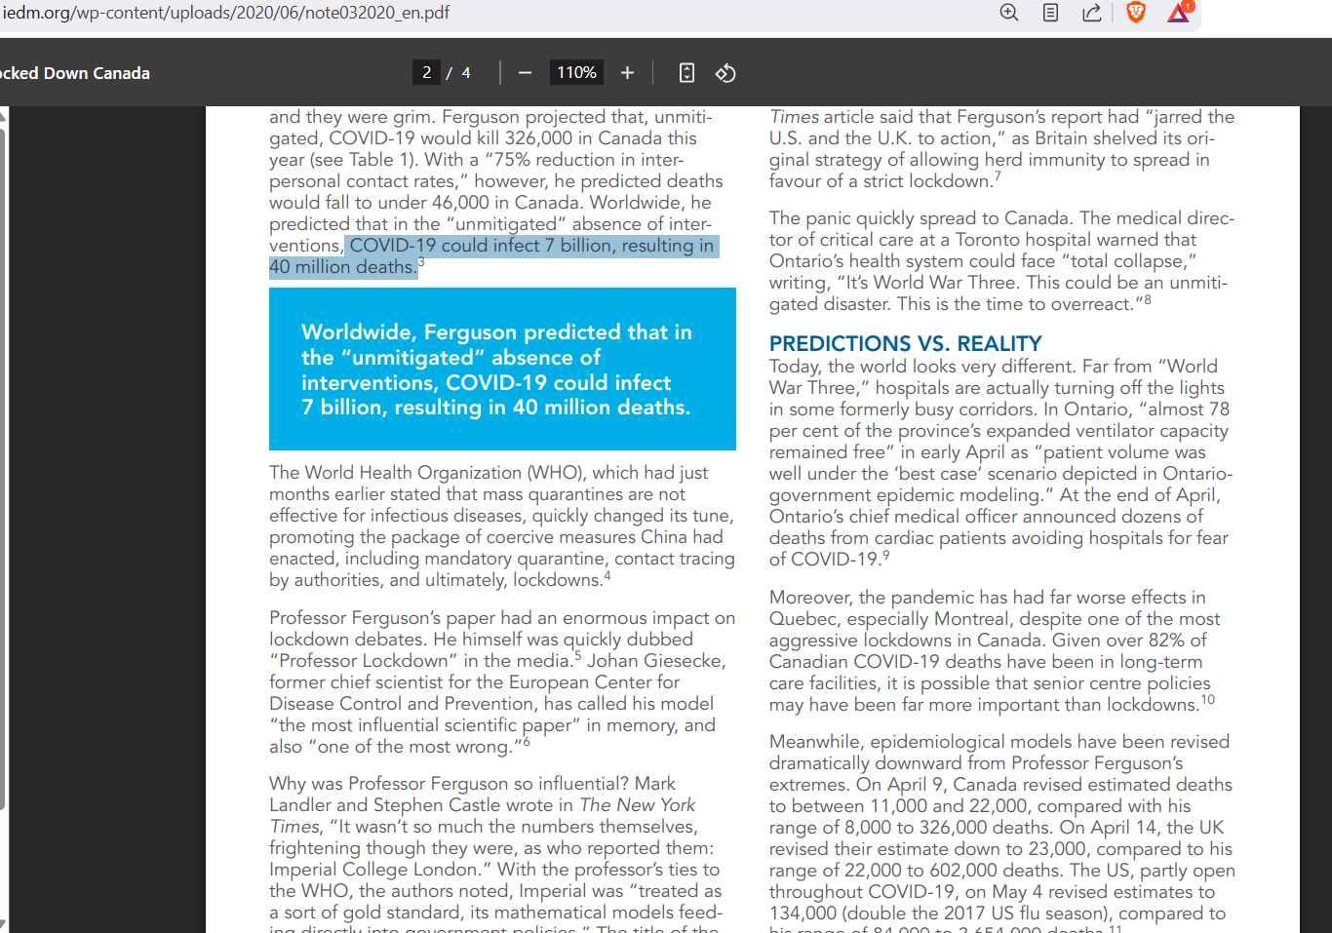
Task: Click the text 'Why was Professor Ferguson so influential?'
Action: coord(450,784)
